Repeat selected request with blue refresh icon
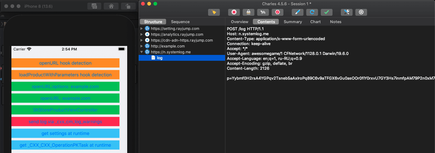Viewport: 435px width, 153px height. 312,12
